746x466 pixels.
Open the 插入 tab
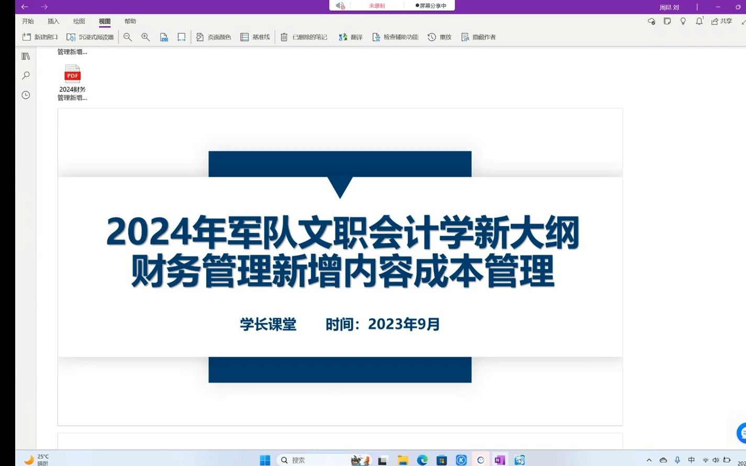point(53,21)
